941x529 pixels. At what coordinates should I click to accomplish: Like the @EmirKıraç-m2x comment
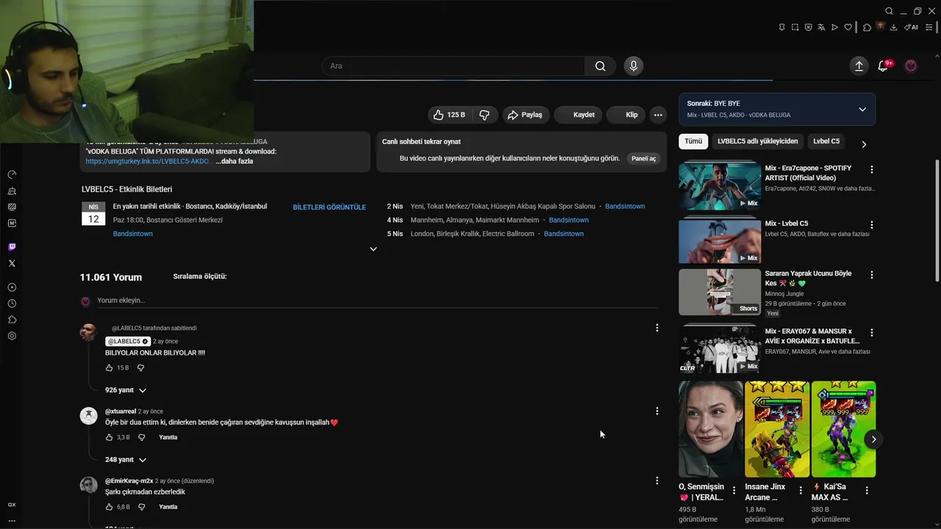coord(109,507)
